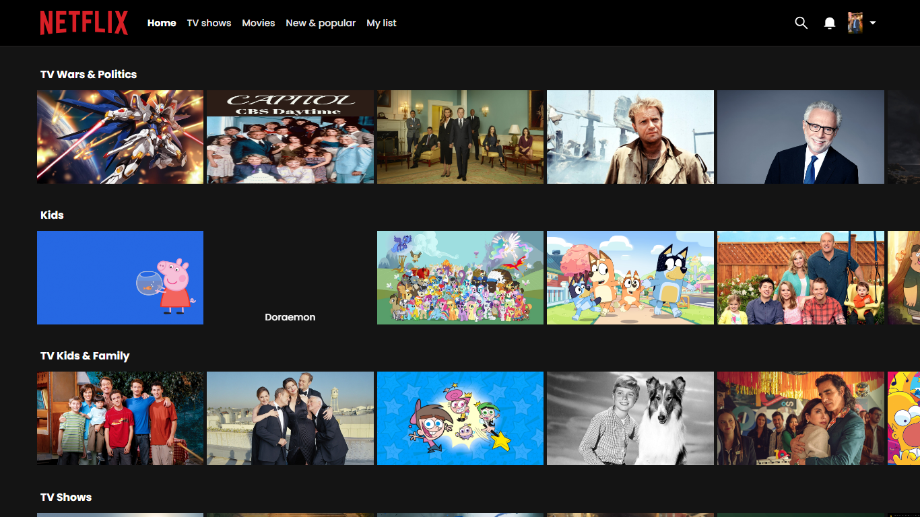The image size is (920, 517).
Task: Click the "TV Shows" row heading
Action: (66, 497)
